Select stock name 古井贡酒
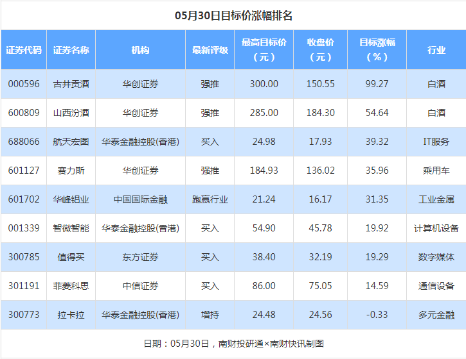The image size is (466, 359). [71, 84]
